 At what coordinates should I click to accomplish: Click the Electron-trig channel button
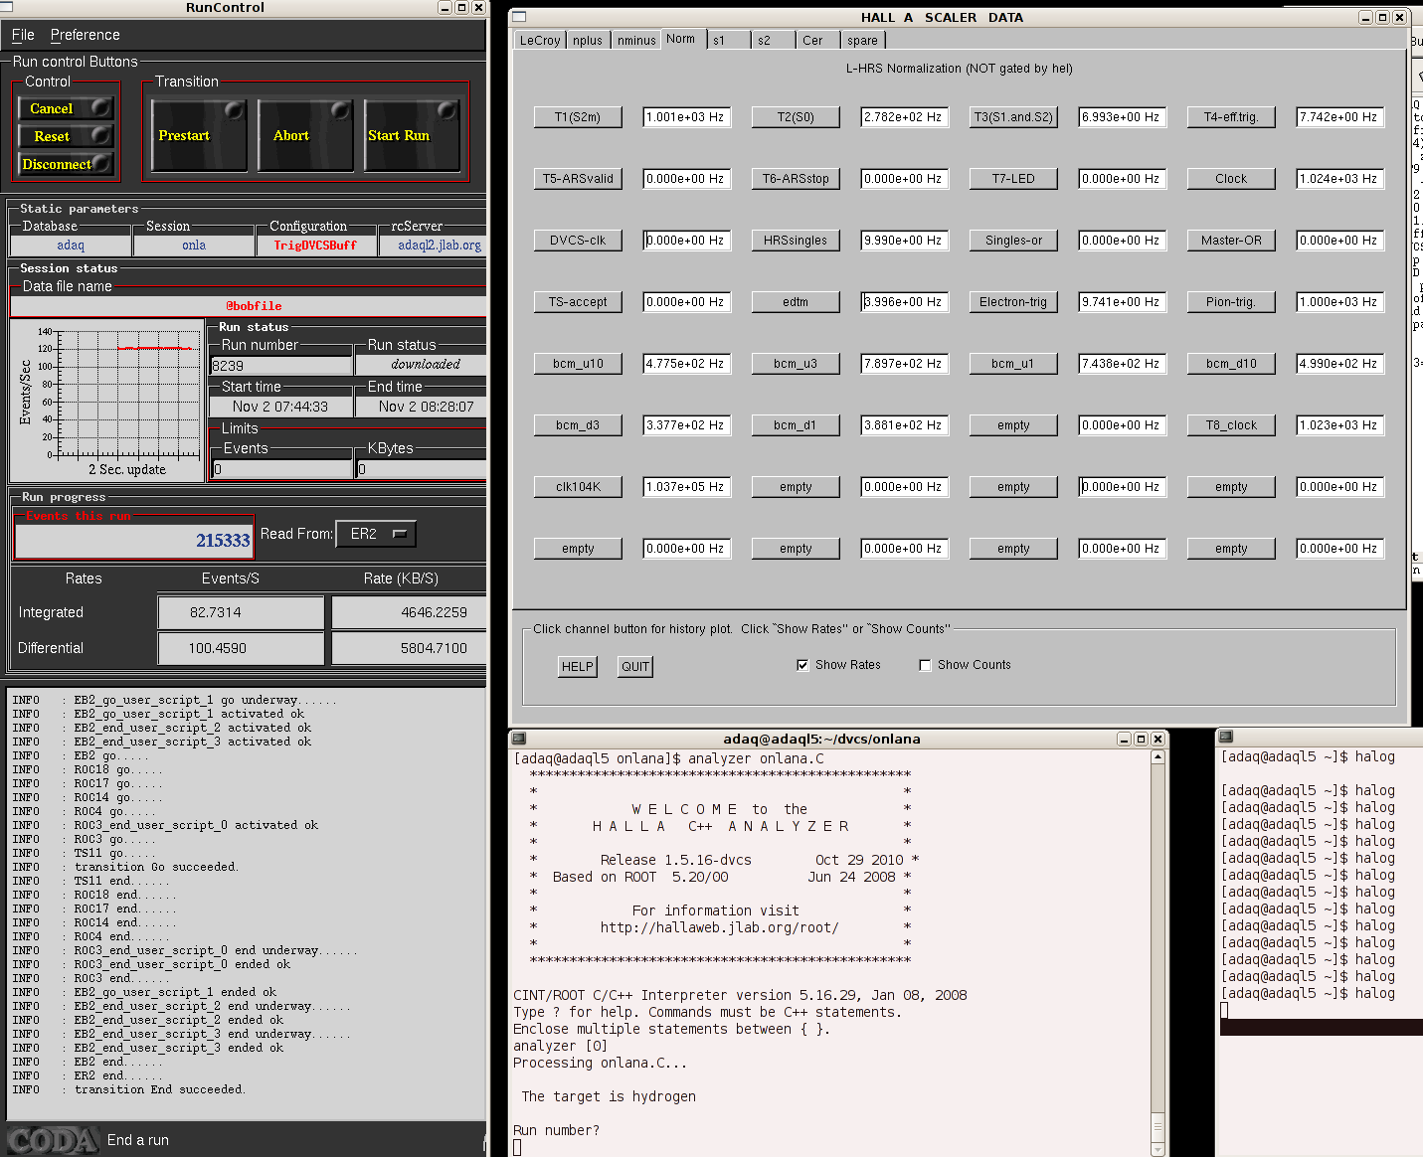point(1013,302)
